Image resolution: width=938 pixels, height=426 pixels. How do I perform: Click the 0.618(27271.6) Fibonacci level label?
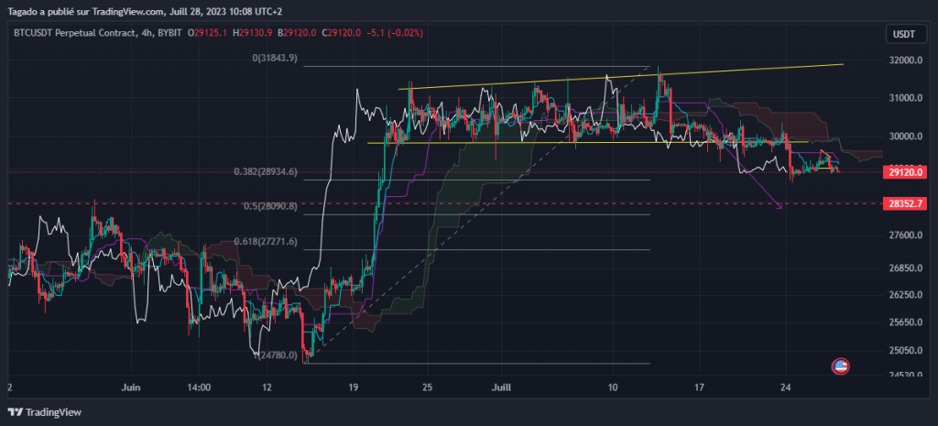[x=266, y=242]
